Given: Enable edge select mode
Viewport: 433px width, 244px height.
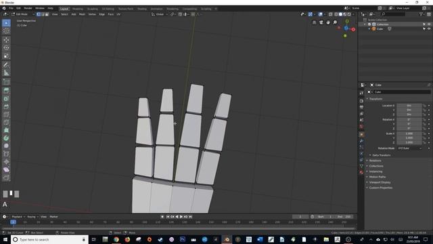Looking at the screenshot, I should (x=43, y=14).
